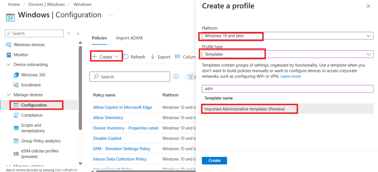Click the eSIM cellular profiles icon
Image resolution: width=378 pixels, height=172 pixels.
[x=16, y=154]
